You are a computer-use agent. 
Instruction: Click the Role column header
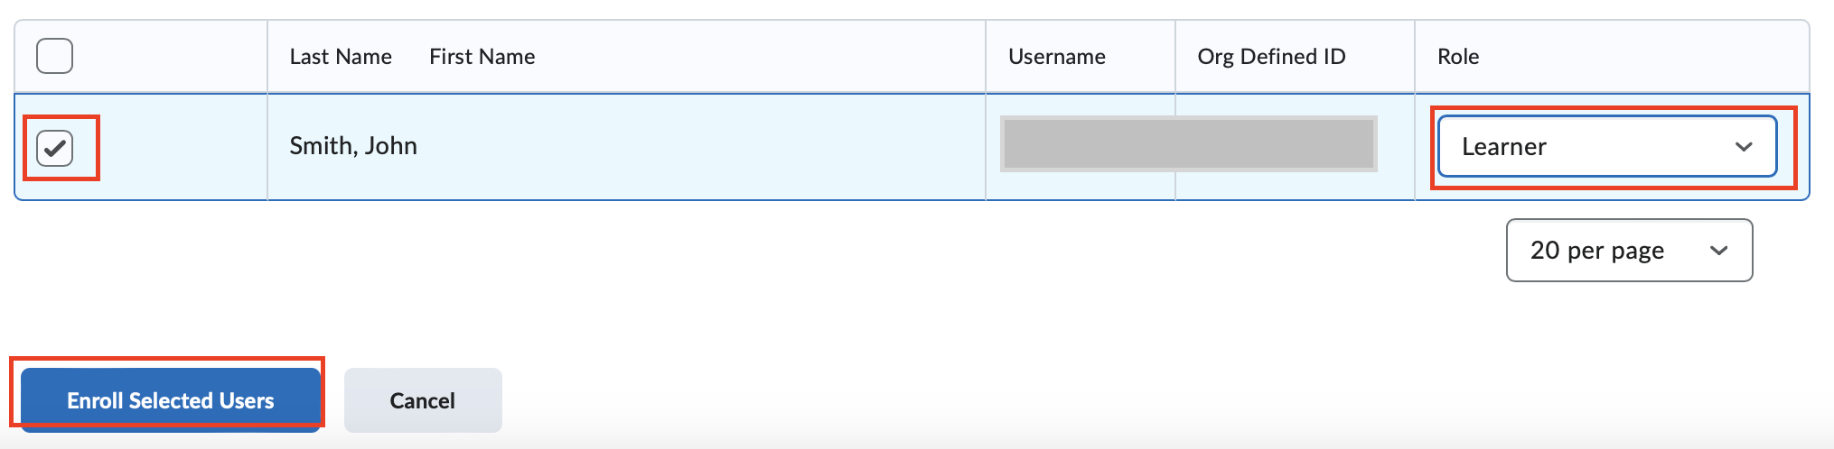coord(1458,57)
